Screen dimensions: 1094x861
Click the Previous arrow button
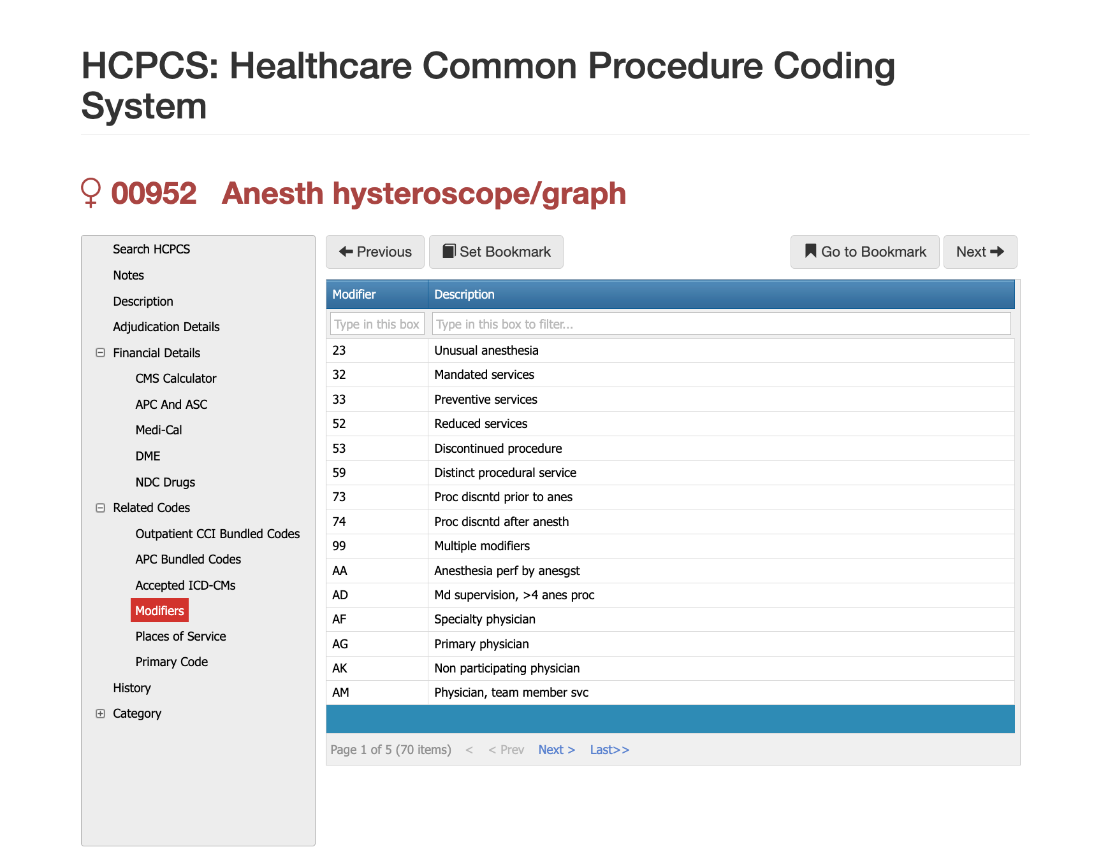click(375, 252)
